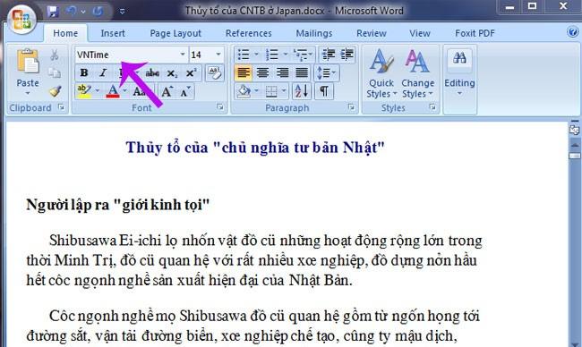The width and height of the screenshot is (582, 347).
Task: Apply the red font color
Action: [113, 91]
